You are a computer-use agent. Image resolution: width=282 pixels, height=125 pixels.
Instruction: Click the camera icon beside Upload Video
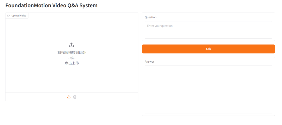[9, 16]
